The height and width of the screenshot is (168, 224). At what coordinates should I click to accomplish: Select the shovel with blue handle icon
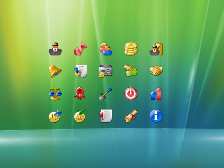click(x=106, y=94)
